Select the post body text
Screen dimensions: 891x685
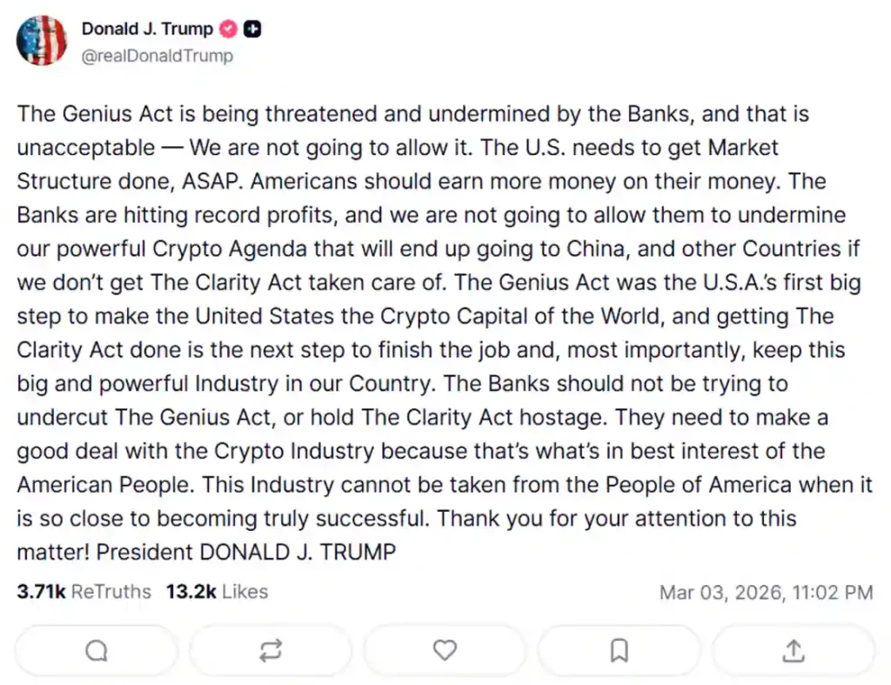coord(435,331)
